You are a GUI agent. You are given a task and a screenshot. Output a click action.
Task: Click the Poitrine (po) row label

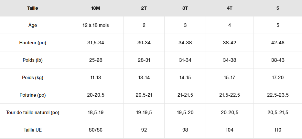[x=33, y=95]
